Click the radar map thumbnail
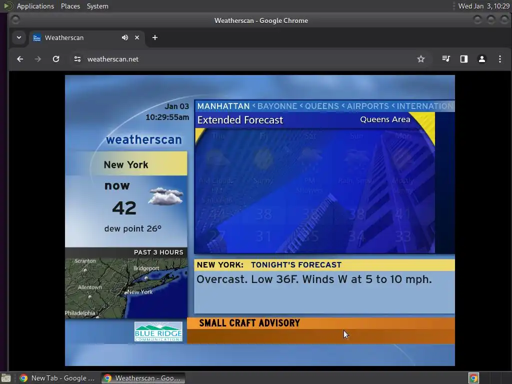 pos(126,288)
